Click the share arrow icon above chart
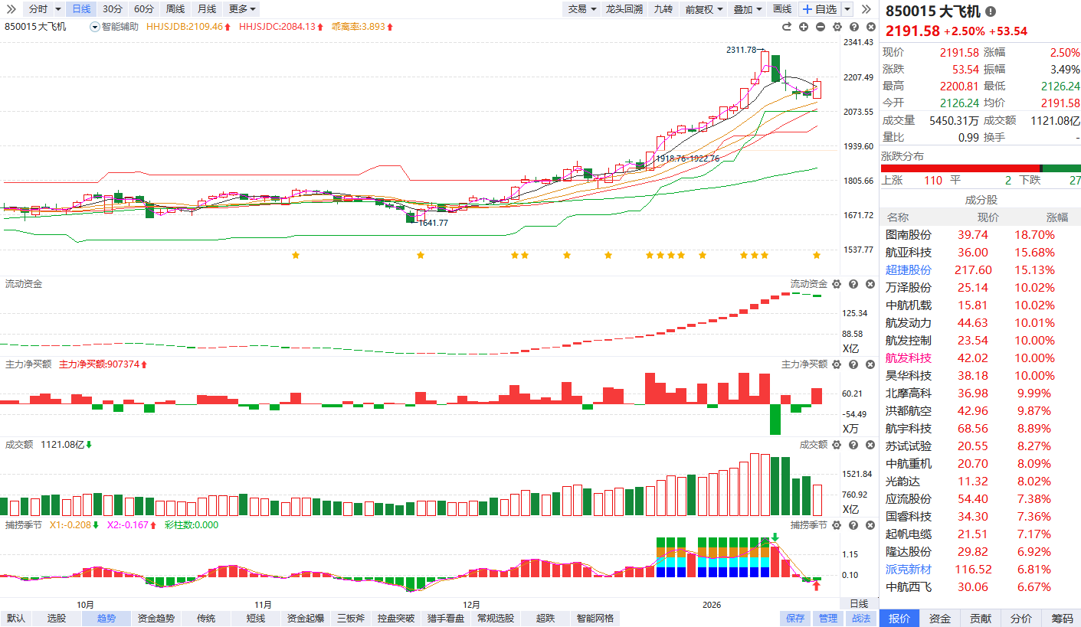The width and height of the screenshot is (1081, 627). (x=786, y=27)
